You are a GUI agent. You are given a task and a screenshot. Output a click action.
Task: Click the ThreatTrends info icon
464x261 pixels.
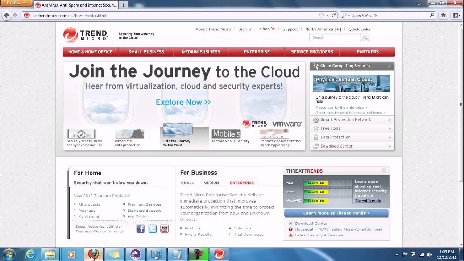tap(384, 171)
